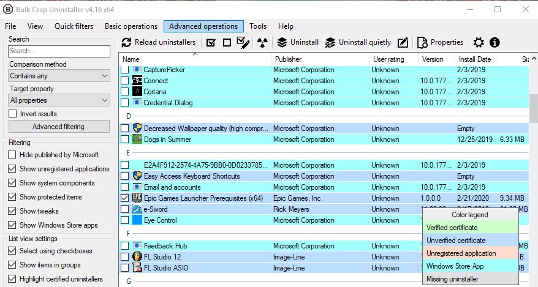Image resolution: width=538 pixels, height=287 pixels.
Task: Click the e-Sword app icon
Action: pyautogui.click(x=137, y=209)
